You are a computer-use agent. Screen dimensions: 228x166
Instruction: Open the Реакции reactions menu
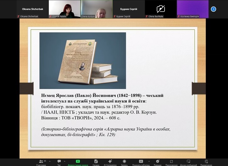click(158, 163)
